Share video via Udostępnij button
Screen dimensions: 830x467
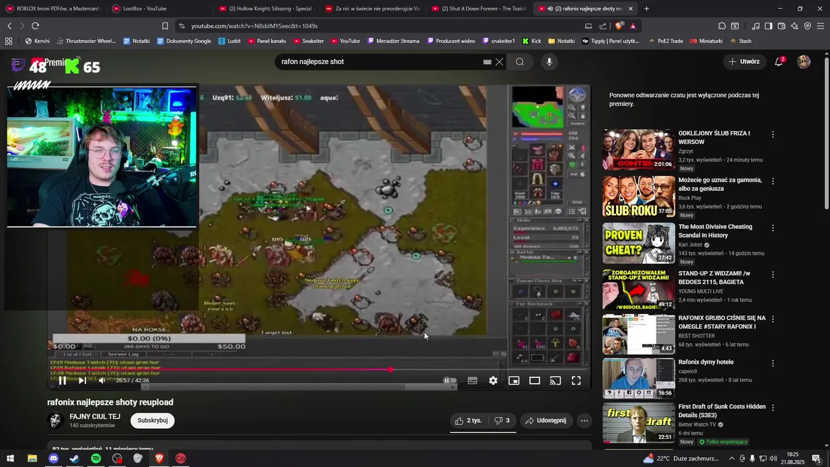[546, 420]
